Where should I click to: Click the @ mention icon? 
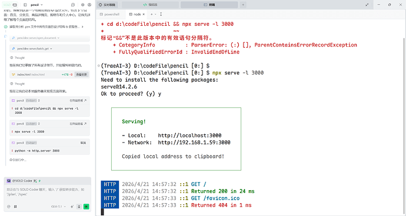pos(9,207)
